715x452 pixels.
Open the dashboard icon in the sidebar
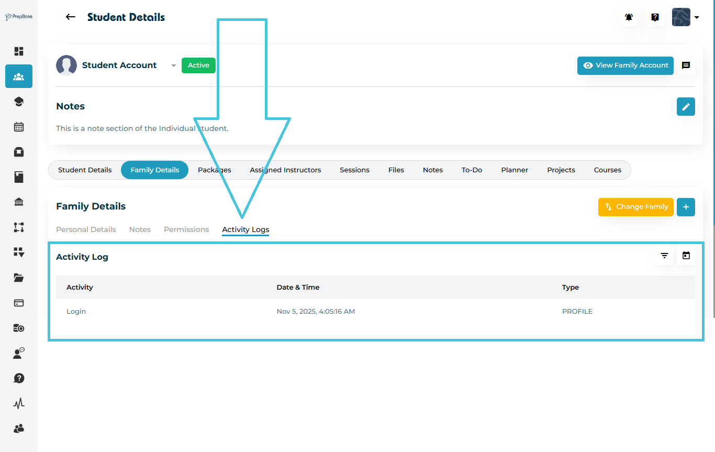click(x=19, y=51)
